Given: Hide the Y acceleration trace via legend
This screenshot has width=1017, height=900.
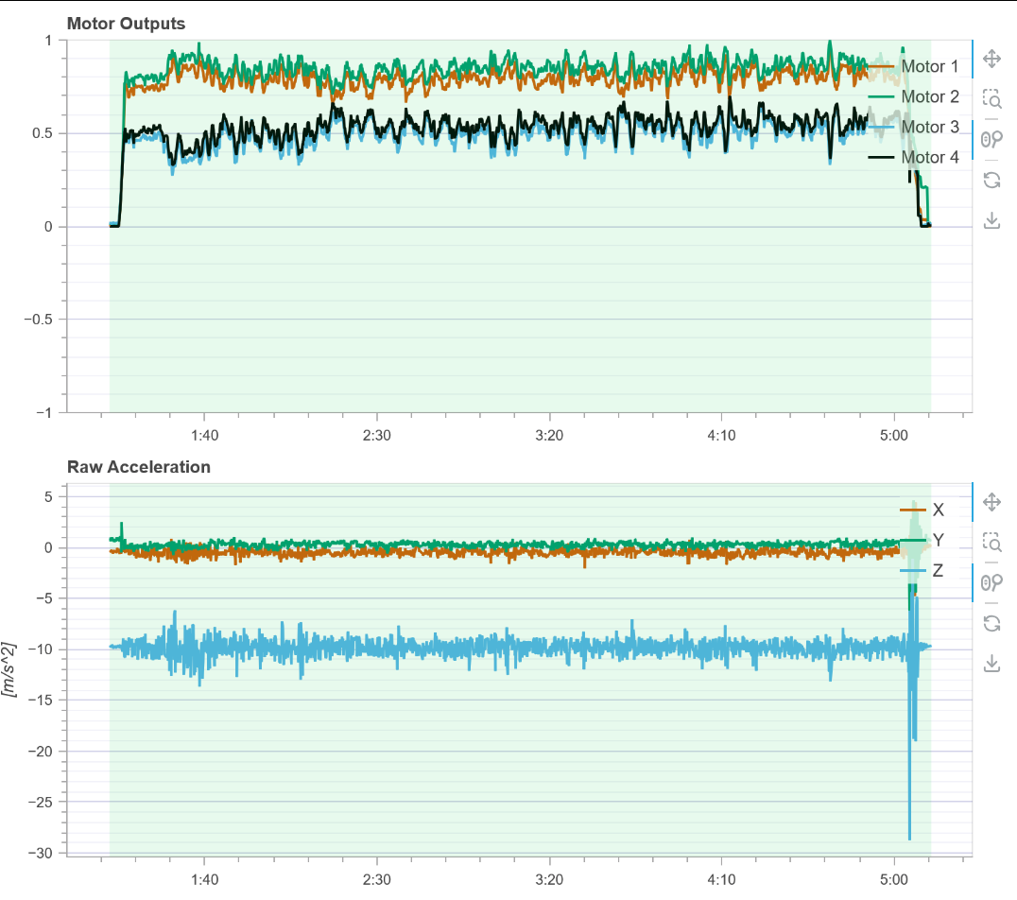Looking at the screenshot, I should [938, 541].
